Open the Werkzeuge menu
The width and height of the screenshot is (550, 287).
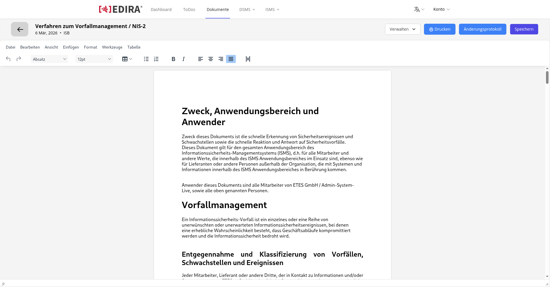coord(112,47)
